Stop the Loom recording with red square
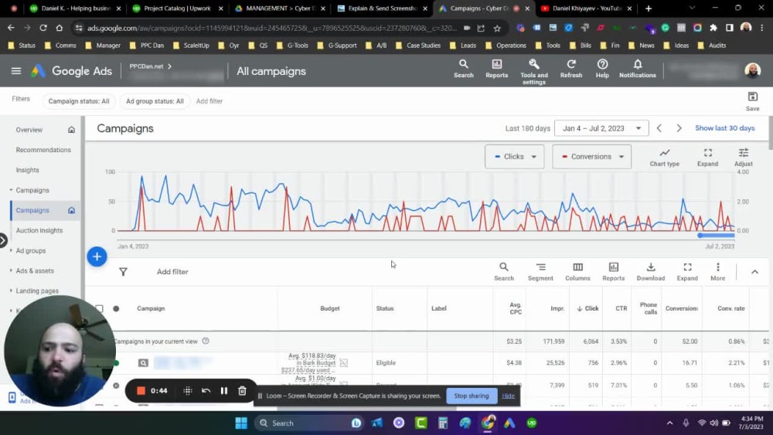 (141, 391)
